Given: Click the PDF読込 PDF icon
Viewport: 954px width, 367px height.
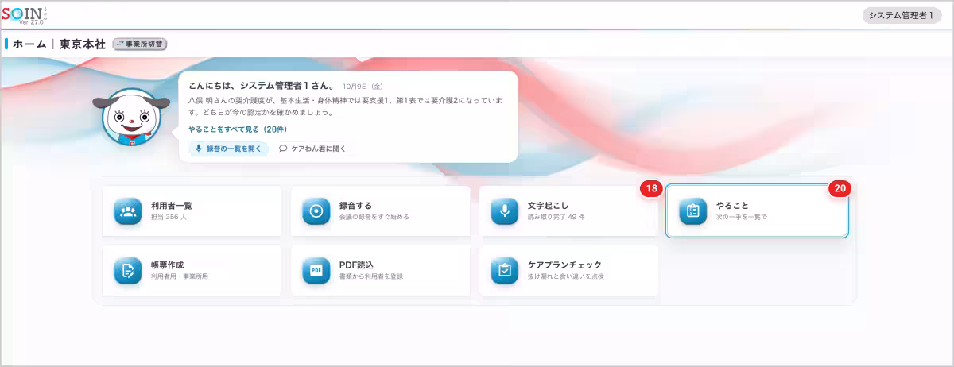Looking at the screenshot, I should click(x=316, y=271).
